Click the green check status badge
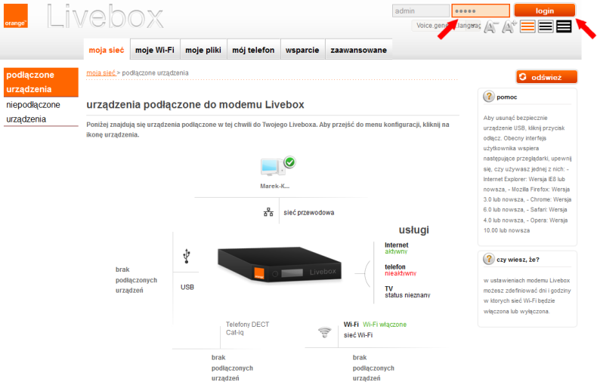The image size is (597, 388). point(289,162)
